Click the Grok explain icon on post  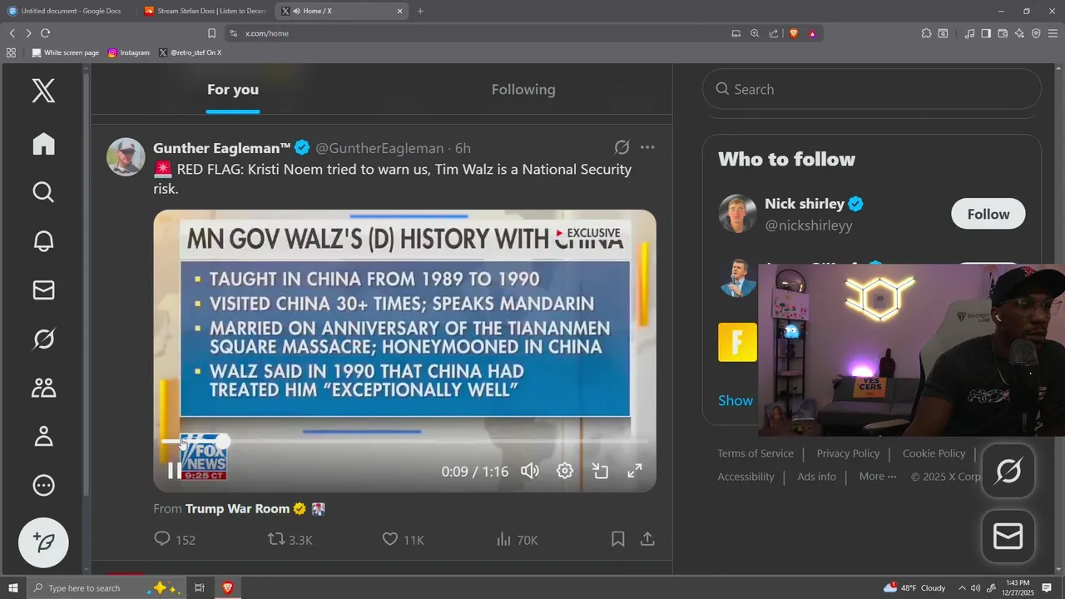pyautogui.click(x=622, y=147)
